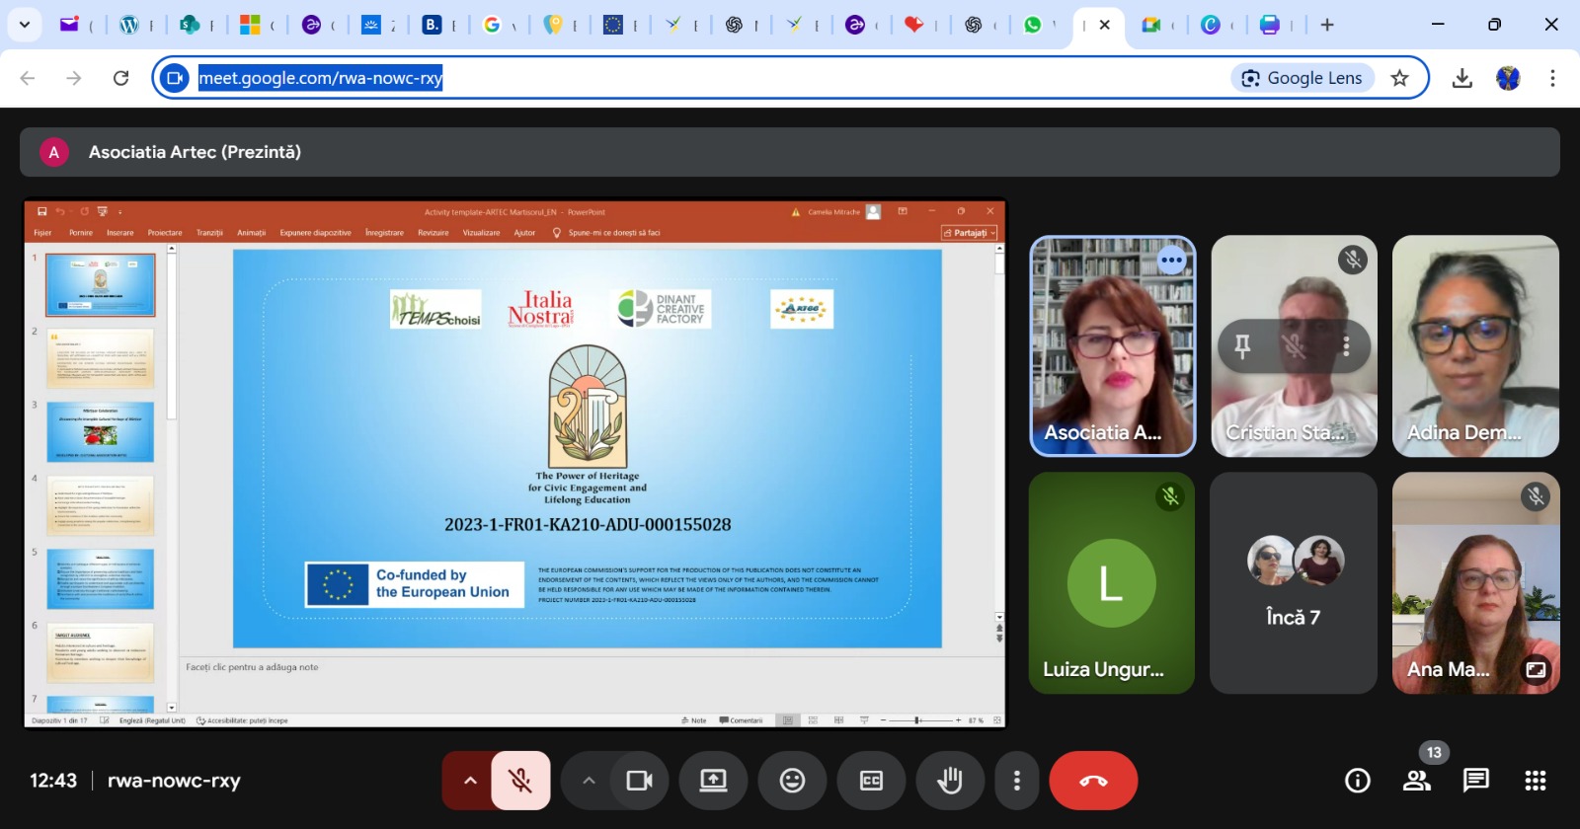Turn on closed captions
Image resolution: width=1580 pixels, height=829 pixels.
[871, 781]
